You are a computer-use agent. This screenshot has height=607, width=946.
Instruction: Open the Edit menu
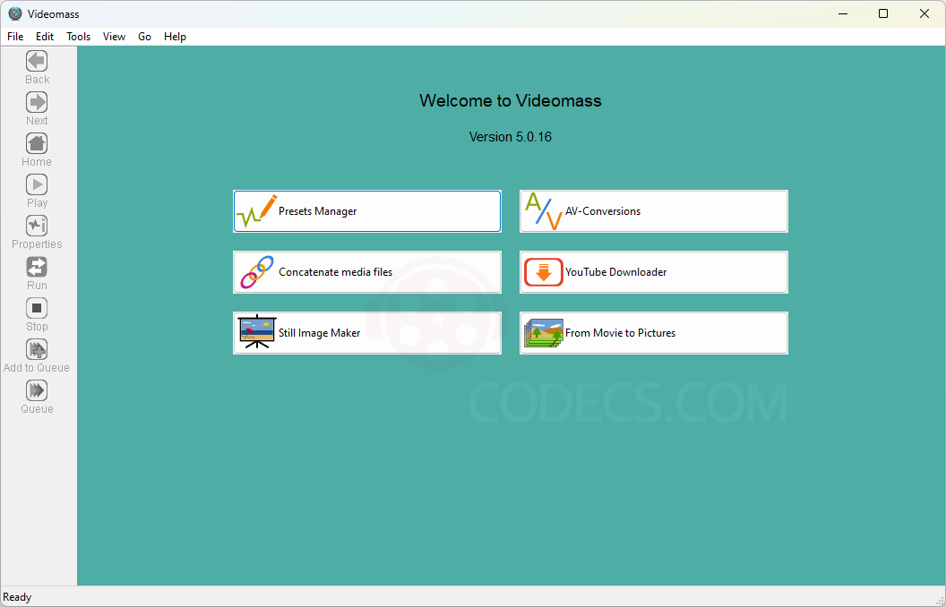tap(45, 37)
